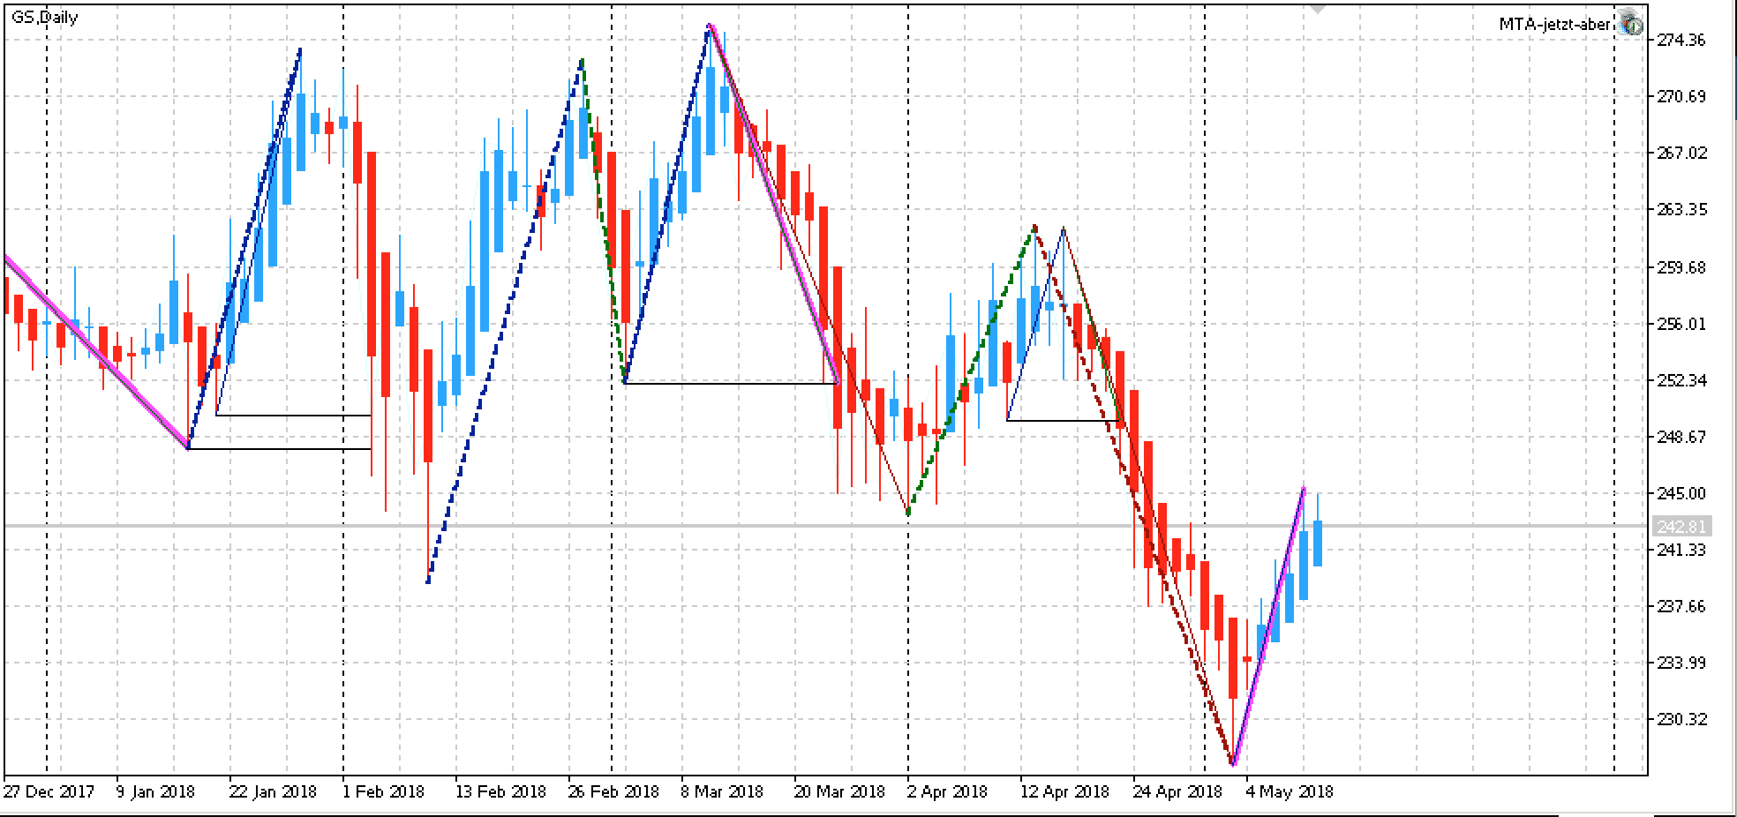Click the 245.00 price axis label
This screenshot has height=817, width=1737.
(x=1681, y=493)
